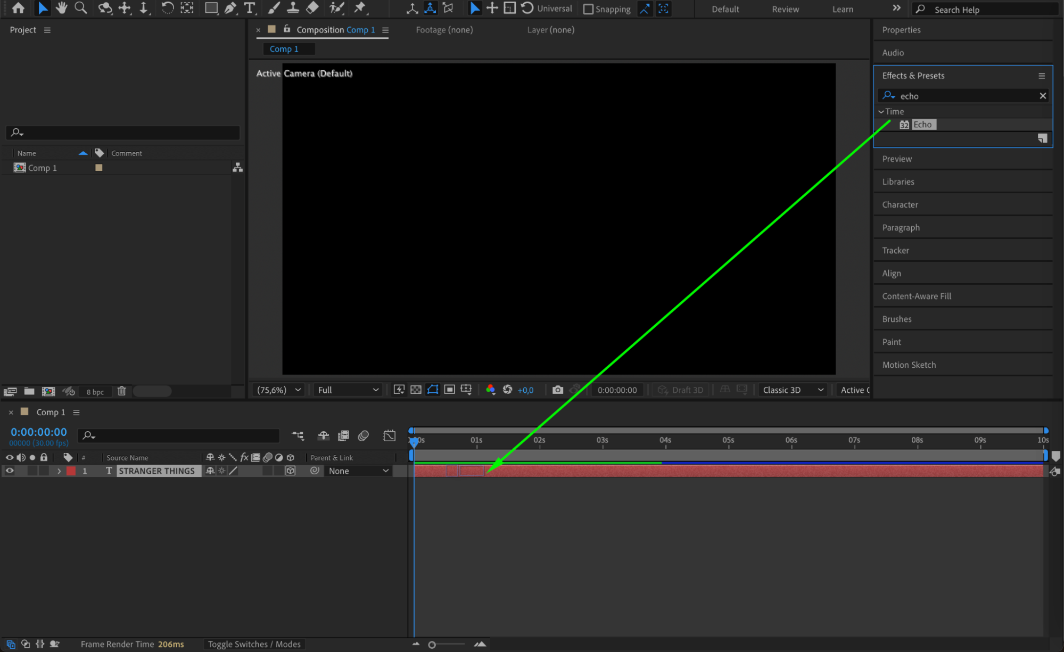Open the Character panel
The height and width of the screenshot is (652, 1064).
(900, 205)
